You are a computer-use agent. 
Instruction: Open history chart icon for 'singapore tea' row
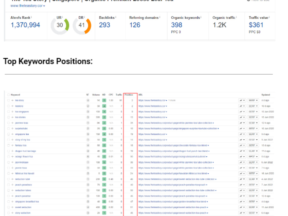(x=242, y=134)
